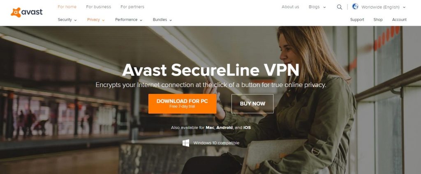Click the Buy Now button
The width and height of the screenshot is (421, 174).
pos(252,103)
